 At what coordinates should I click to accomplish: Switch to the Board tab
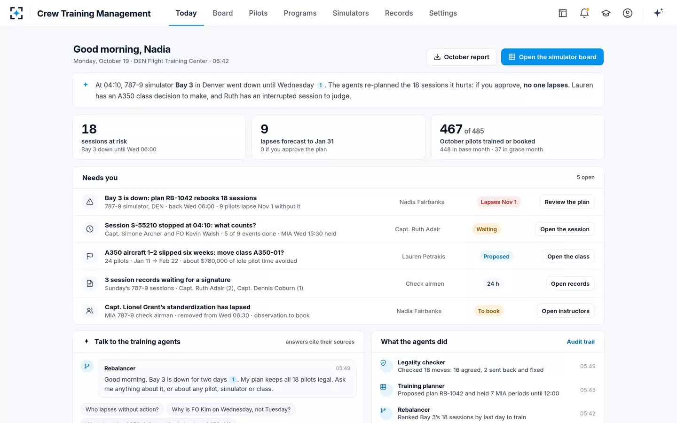pos(223,13)
